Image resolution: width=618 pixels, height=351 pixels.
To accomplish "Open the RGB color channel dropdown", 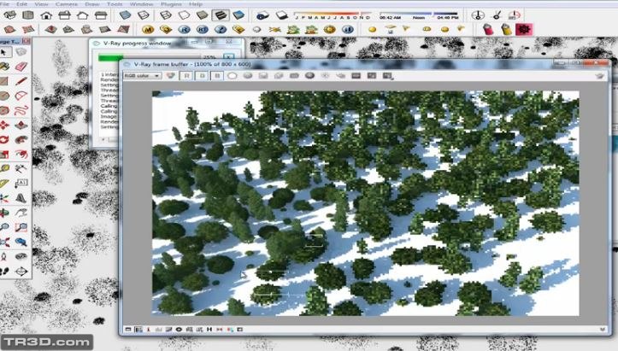I will pyautogui.click(x=141, y=75).
